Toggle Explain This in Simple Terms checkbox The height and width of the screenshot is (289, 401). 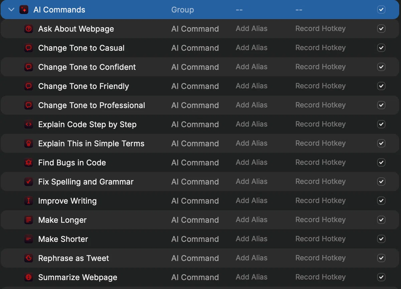click(381, 143)
